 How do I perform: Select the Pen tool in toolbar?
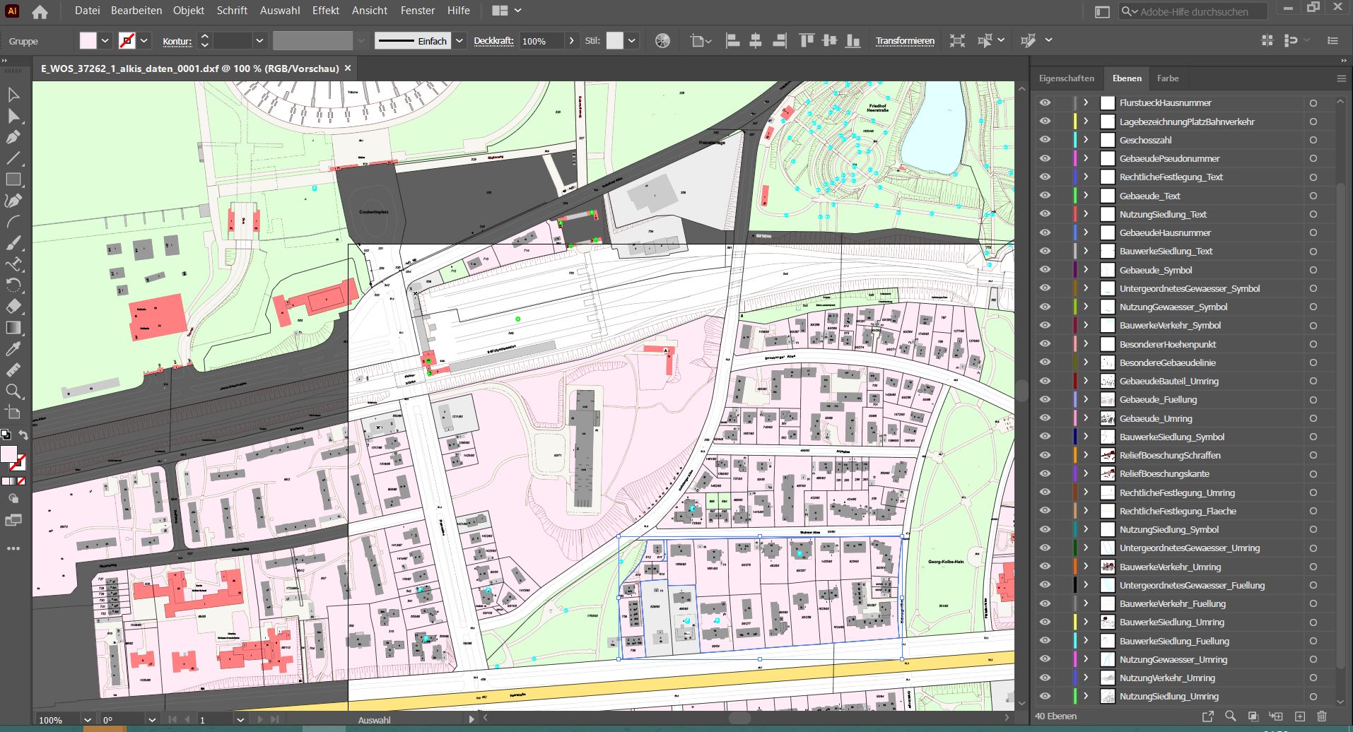[13, 137]
